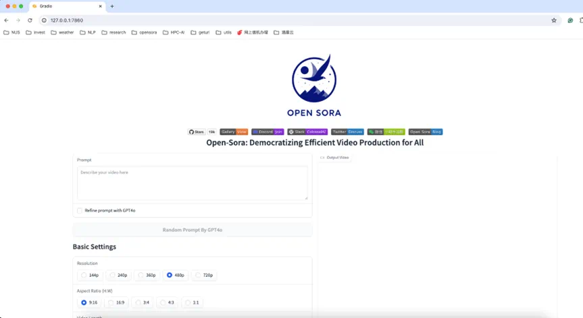Screen dimensions: 583x318
Task: Open the Slack ColossalAI badge
Action: point(307,132)
